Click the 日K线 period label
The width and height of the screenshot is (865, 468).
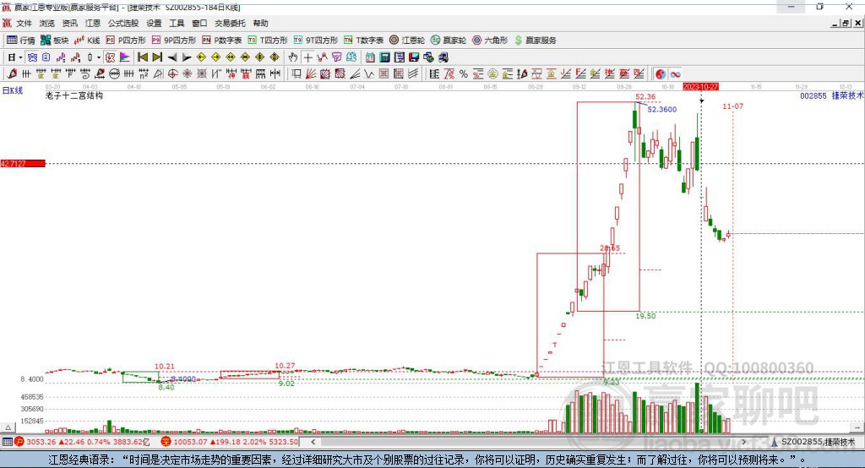click(x=13, y=90)
